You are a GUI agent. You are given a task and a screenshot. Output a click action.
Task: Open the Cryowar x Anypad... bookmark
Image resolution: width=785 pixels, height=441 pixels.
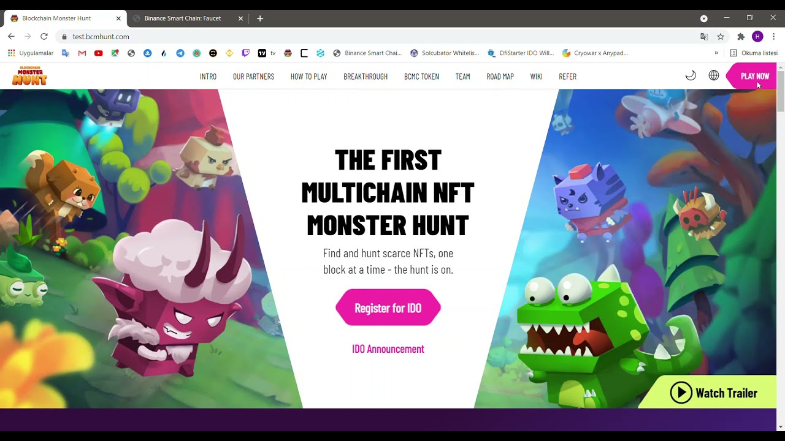(x=595, y=53)
